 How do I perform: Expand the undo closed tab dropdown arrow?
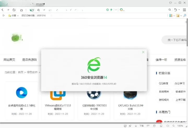tap(179, 10)
